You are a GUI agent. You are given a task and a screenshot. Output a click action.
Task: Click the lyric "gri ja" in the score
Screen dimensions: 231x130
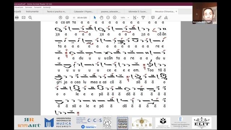tap(62, 82)
